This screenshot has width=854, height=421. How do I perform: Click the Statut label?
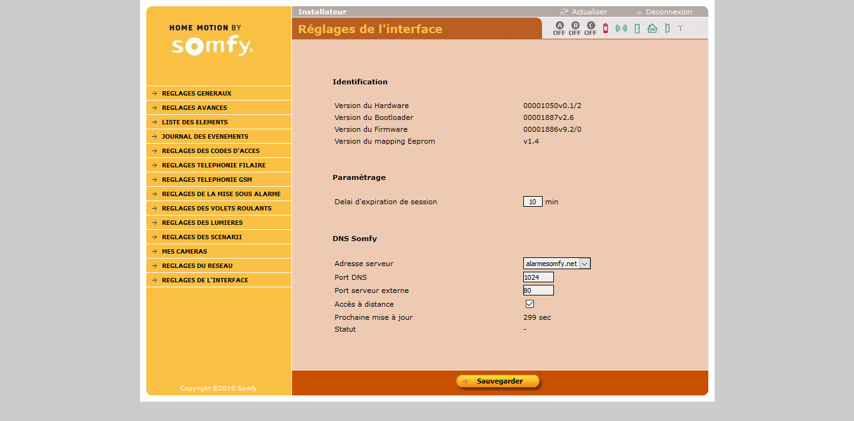coord(345,329)
